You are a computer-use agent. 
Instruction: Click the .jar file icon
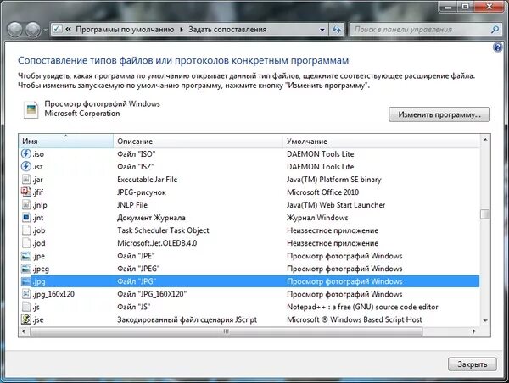26,179
